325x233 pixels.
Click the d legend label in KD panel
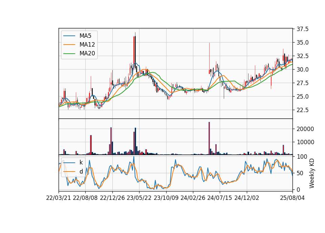pos(81,172)
